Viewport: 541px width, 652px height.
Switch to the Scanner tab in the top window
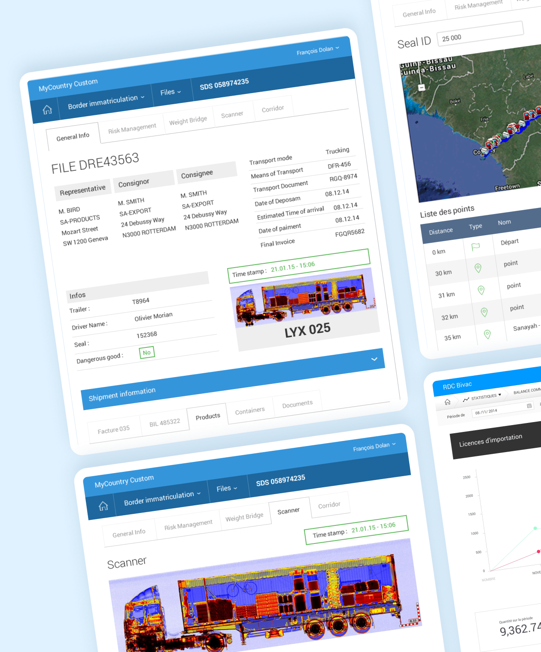pos(232,114)
